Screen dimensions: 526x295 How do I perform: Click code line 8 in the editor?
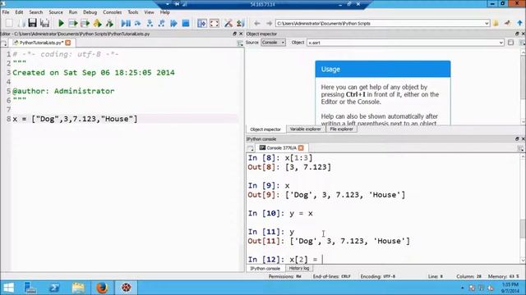(x=75, y=119)
